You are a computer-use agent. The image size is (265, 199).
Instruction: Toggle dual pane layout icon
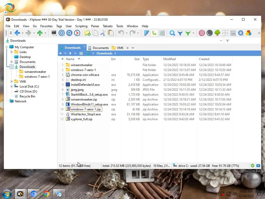225,33
